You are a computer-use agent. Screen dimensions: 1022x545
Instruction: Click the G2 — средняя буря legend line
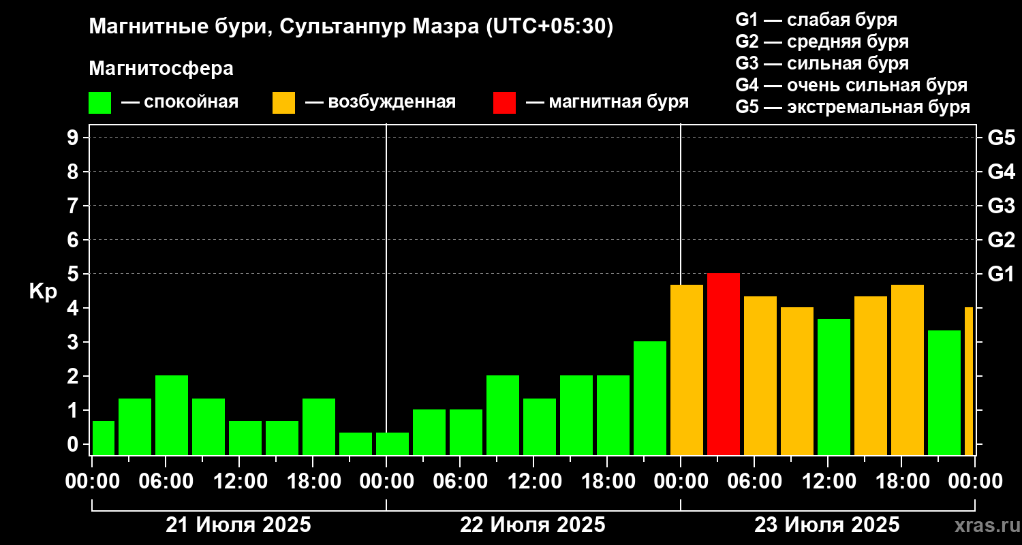[822, 41]
